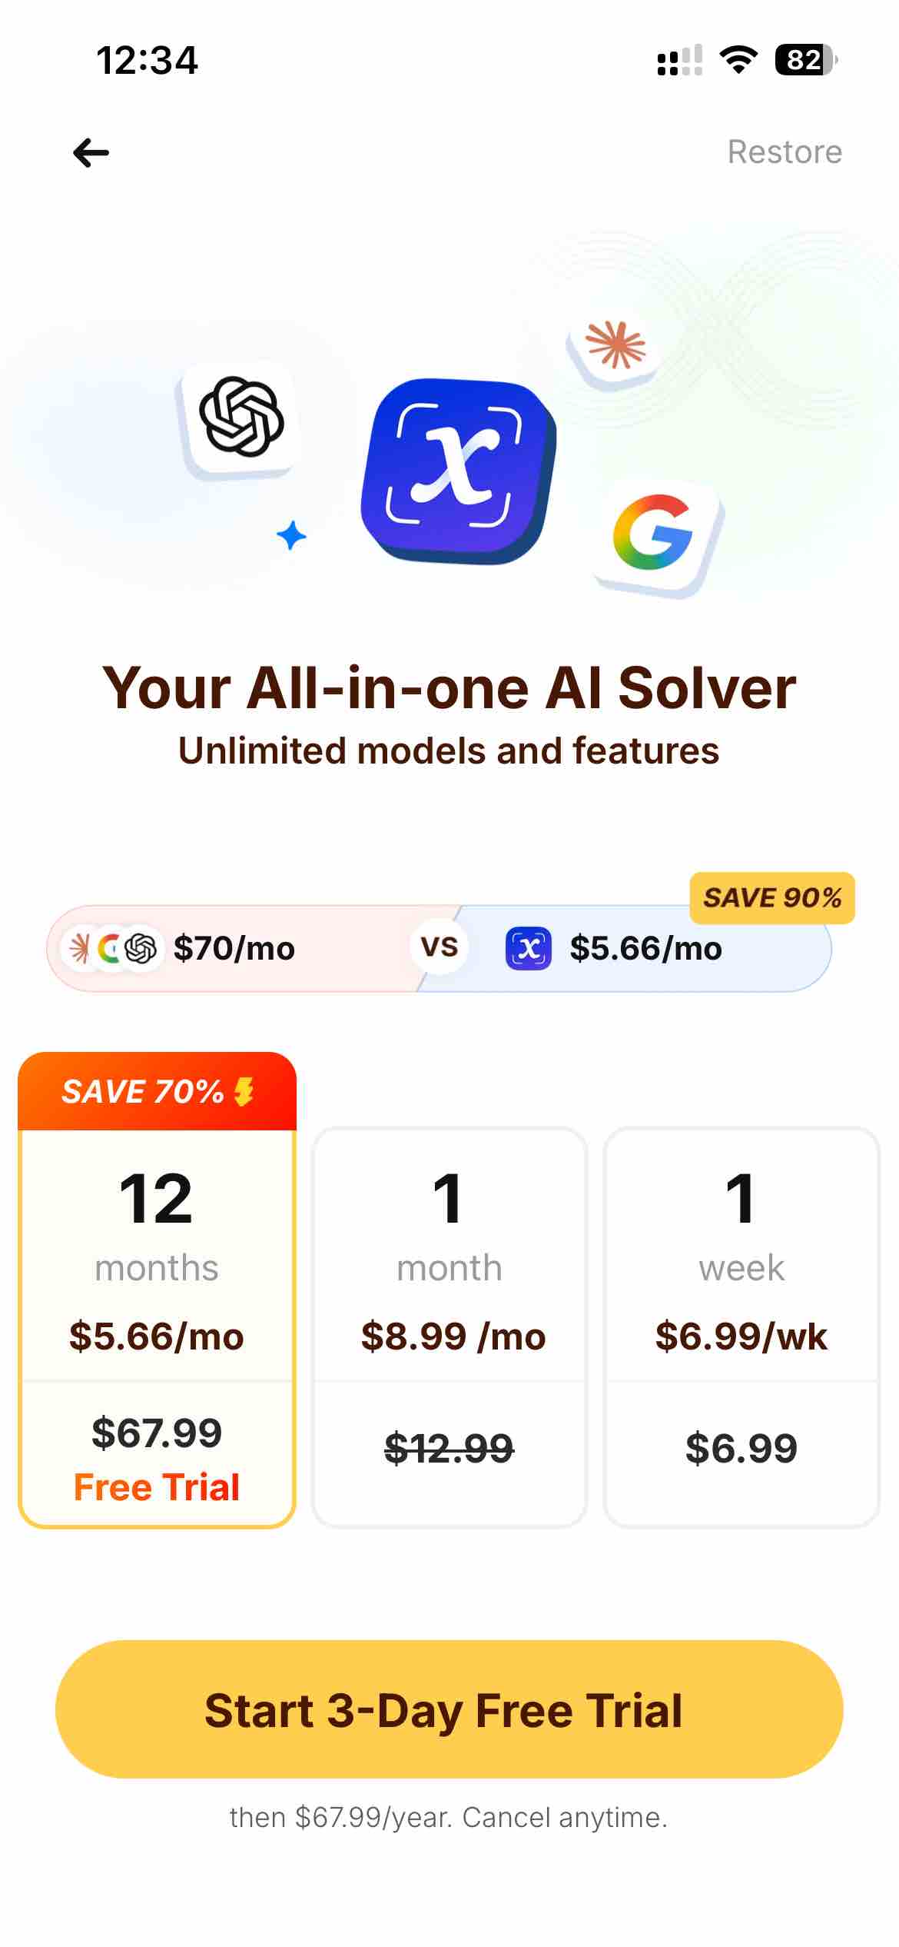Tap the small solver icon beside $5.66/mo
The image size is (899, 1947).
coord(528,948)
